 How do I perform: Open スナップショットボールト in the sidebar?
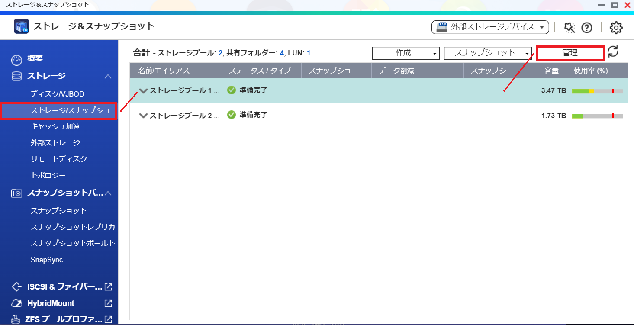[73, 243]
